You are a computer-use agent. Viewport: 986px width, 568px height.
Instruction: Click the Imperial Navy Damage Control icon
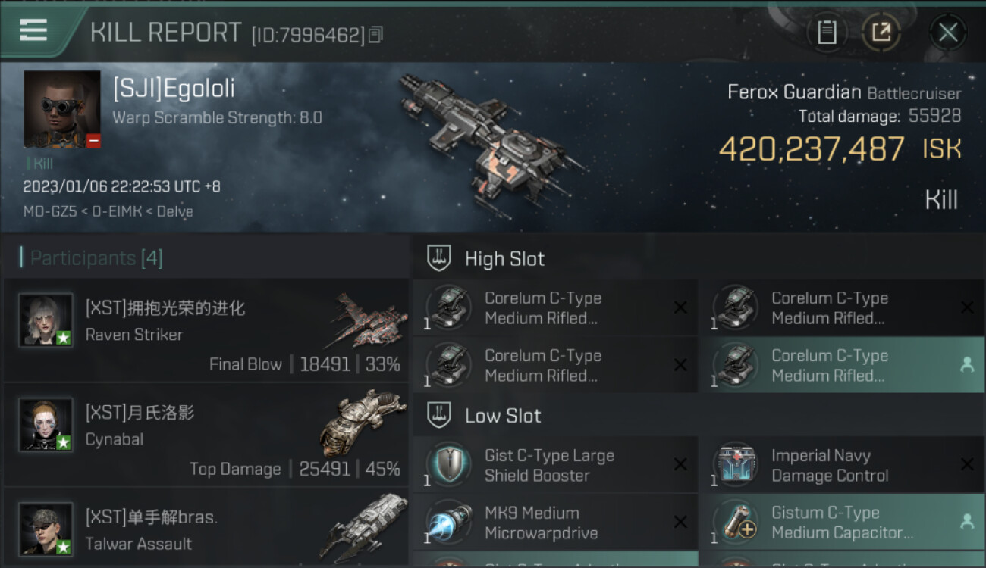click(736, 463)
